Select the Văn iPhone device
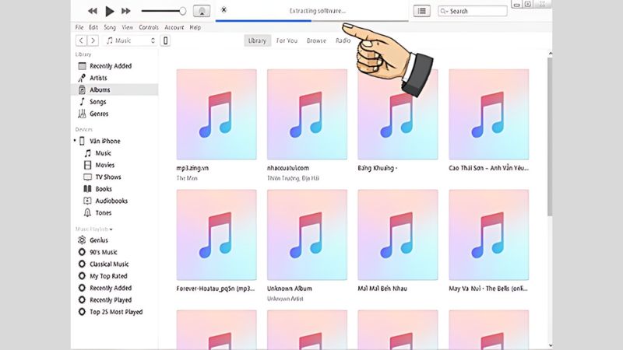Image resolution: width=623 pixels, height=350 pixels. [x=105, y=141]
